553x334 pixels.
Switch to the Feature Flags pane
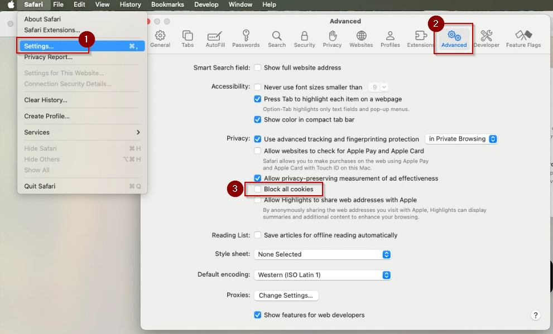pos(523,37)
